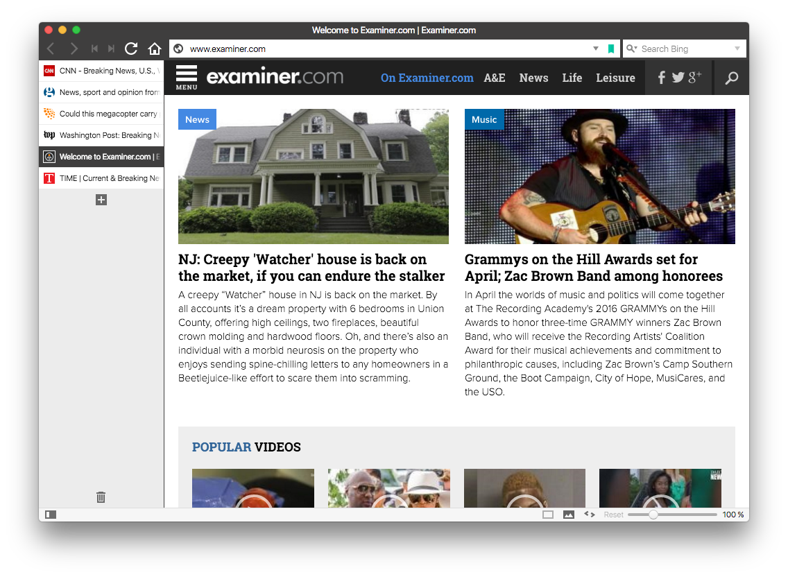The width and height of the screenshot is (788, 577).
Task: Open the search field dropdown arrow
Action: (737, 49)
